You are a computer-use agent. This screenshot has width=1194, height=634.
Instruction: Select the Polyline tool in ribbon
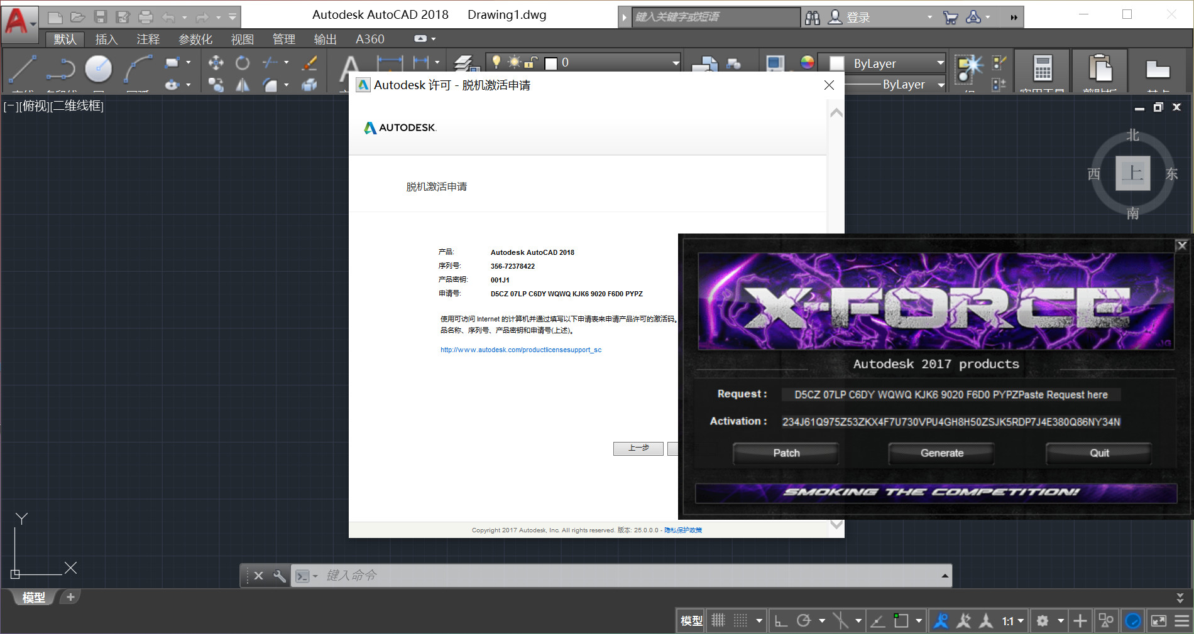click(x=60, y=69)
